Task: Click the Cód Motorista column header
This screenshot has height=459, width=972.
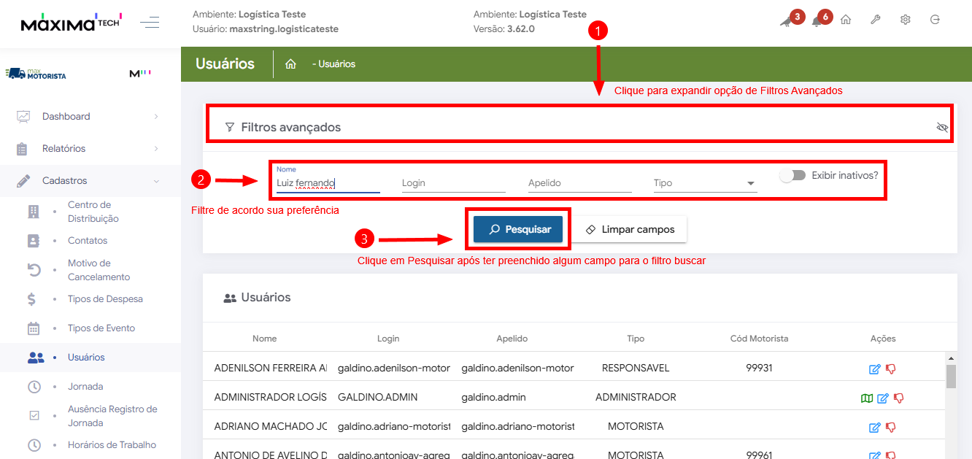Action: pos(759,339)
